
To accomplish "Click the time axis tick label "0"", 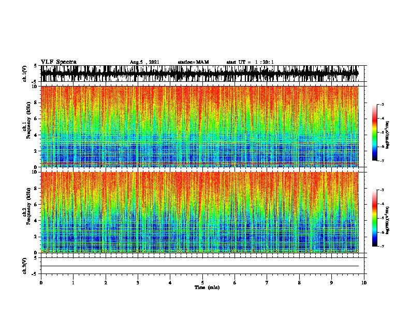I will tap(41, 283).
